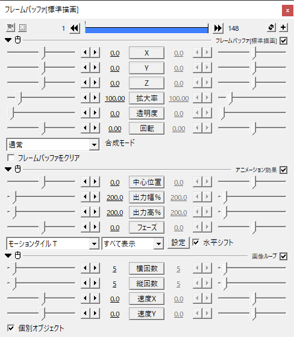The width and height of the screenshot is (294, 337).
Task: Click the 縦回数 button
Action: click(146, 283)
